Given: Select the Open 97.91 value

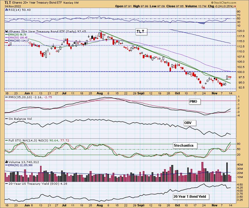Looking at the screenshot, I should click(x=123, y=6).
